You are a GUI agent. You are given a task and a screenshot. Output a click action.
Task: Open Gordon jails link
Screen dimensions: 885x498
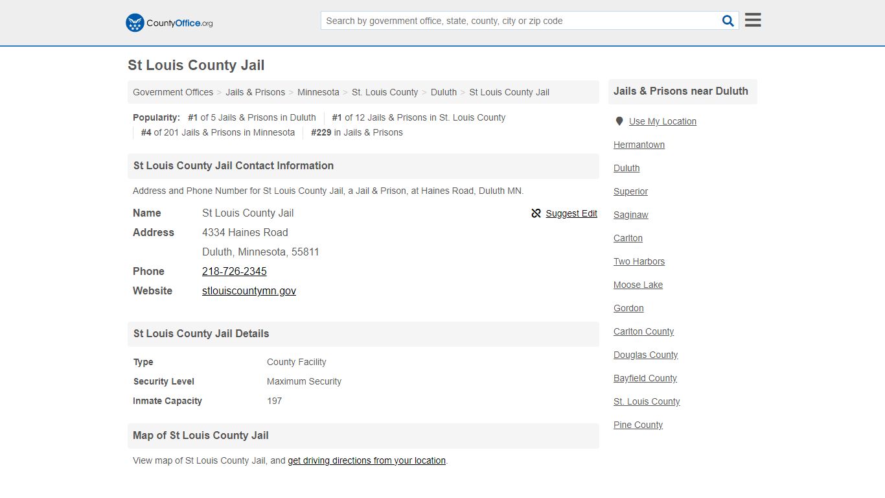628,308
